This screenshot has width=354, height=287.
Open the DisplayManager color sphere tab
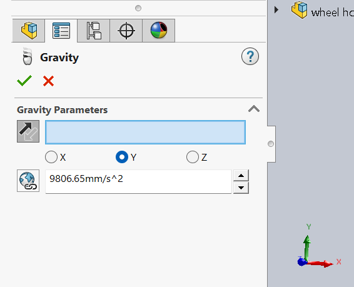pos(159,31)
